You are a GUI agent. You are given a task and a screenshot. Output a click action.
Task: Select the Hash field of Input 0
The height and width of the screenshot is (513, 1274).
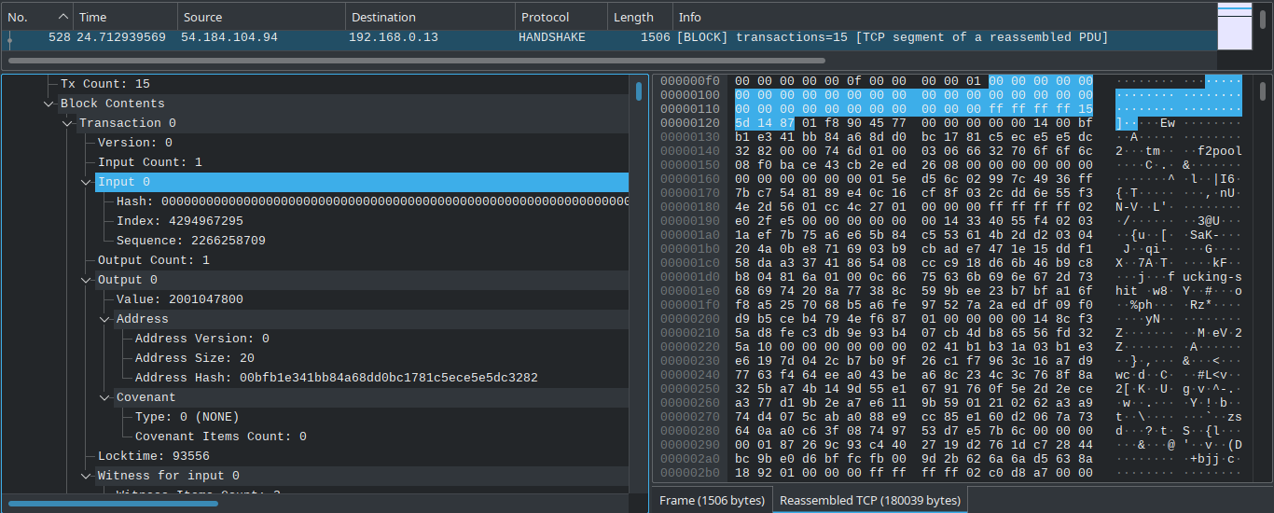click(x=372, y=201)
